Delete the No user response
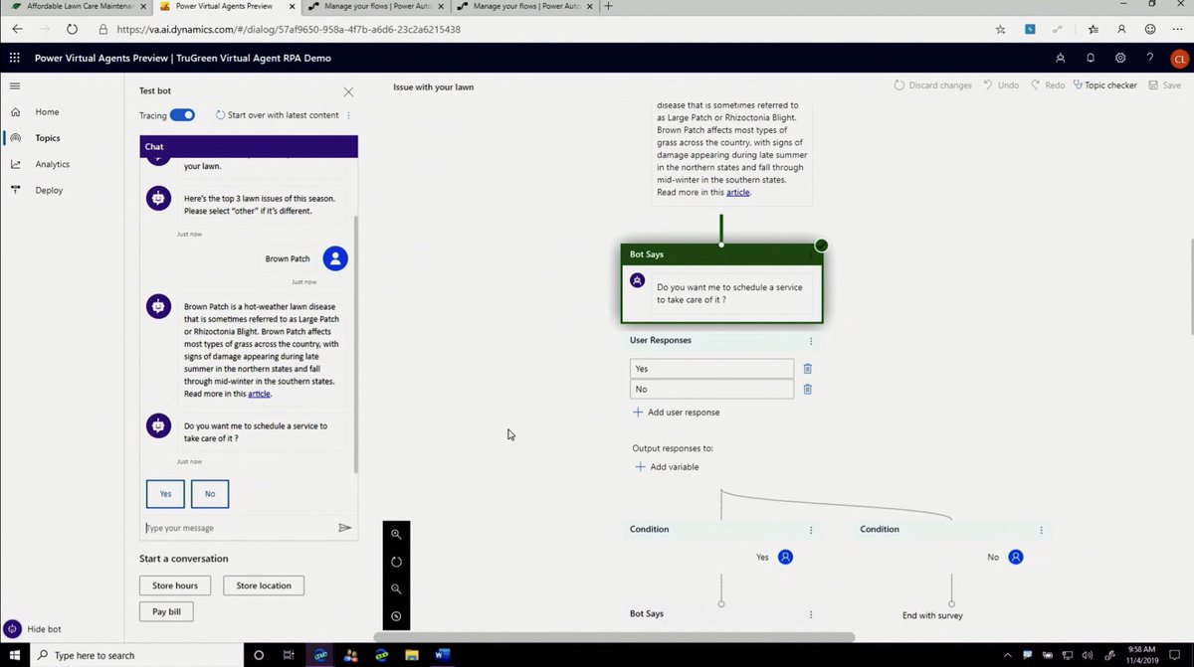This screenshot has height=667, width=1194. click(x=808, y=390)
